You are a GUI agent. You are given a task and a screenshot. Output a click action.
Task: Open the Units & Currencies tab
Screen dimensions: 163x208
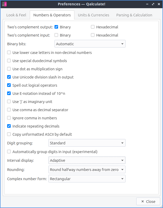coord(93,15)
